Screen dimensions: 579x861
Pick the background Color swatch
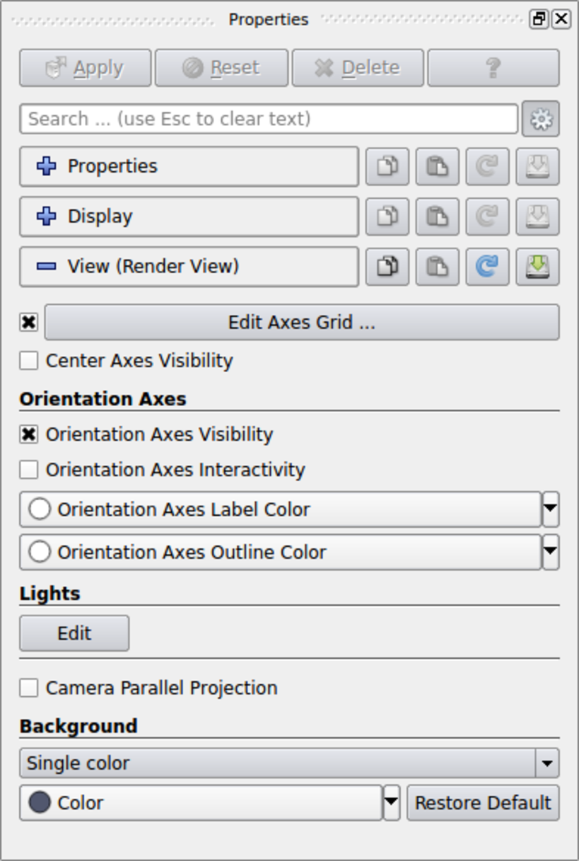(x=201, y=803)
